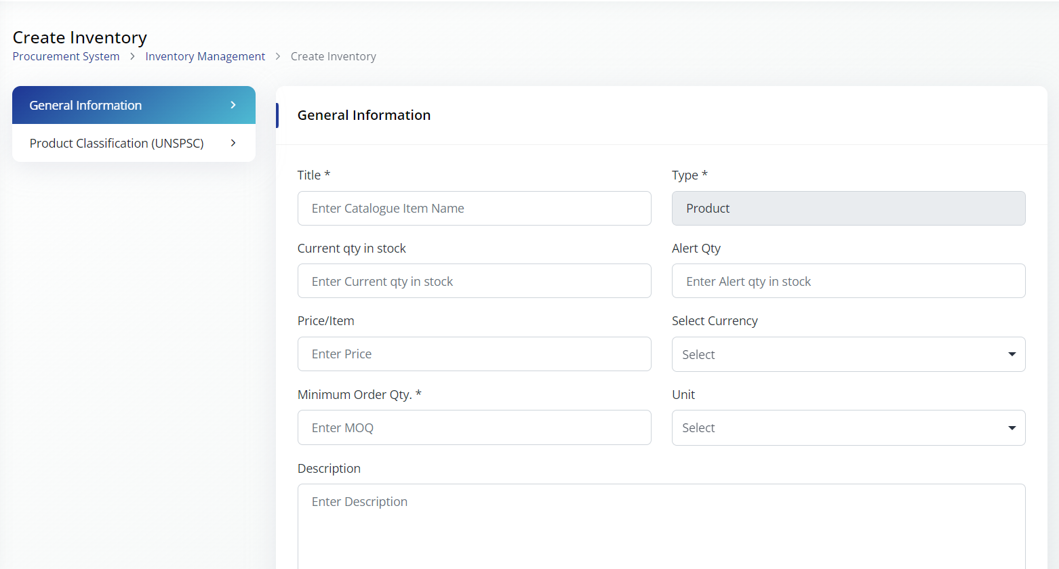Navigate to Inventory Management breadcrumb link
Viewport: 1059px width, 569px height.
click(x=205, y=56)
